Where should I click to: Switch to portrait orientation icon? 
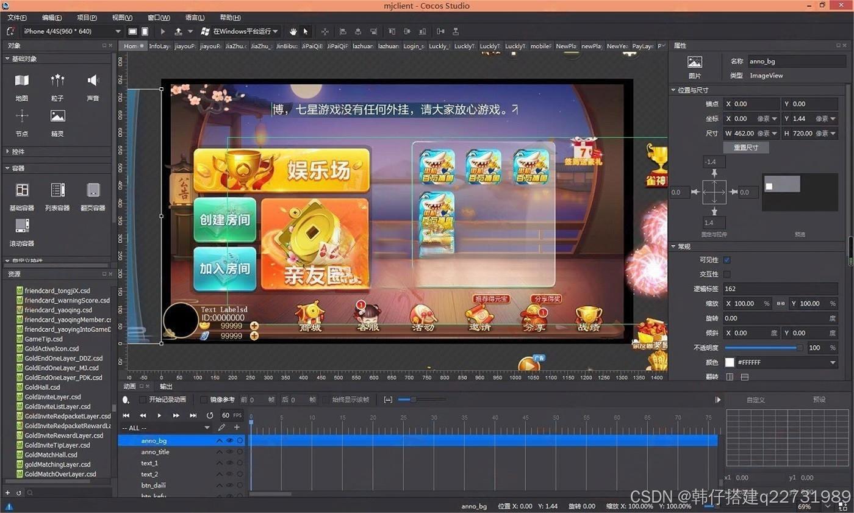point(145,31)
